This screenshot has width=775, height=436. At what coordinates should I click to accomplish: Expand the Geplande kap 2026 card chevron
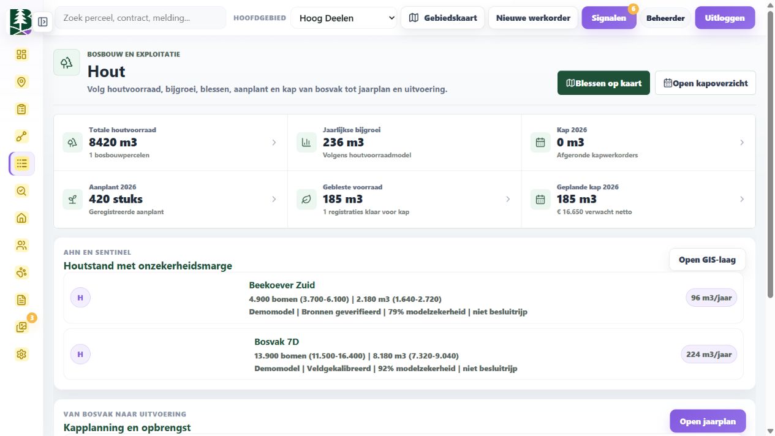742,200
